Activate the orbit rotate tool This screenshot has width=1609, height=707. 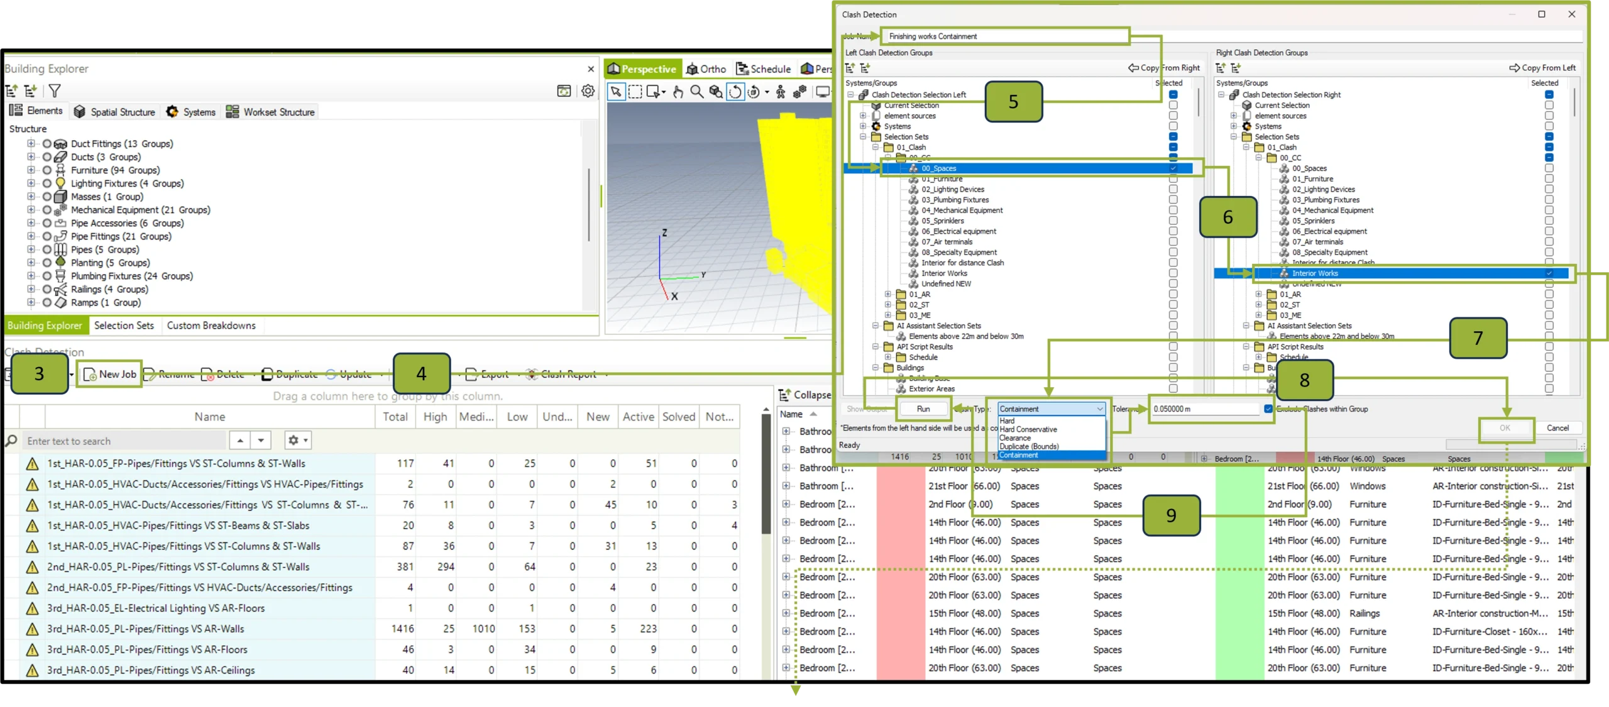click(735, 92)
